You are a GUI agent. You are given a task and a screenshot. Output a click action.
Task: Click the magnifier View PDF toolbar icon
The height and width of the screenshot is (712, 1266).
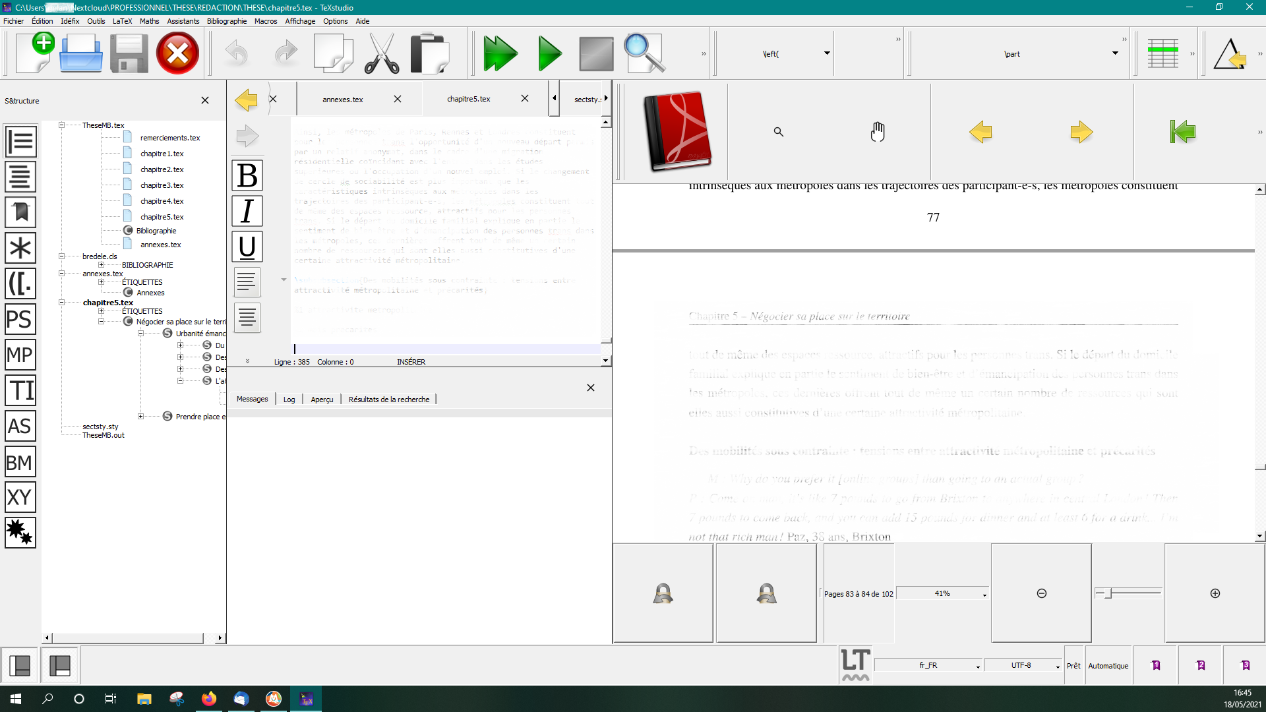coord(644,53)
